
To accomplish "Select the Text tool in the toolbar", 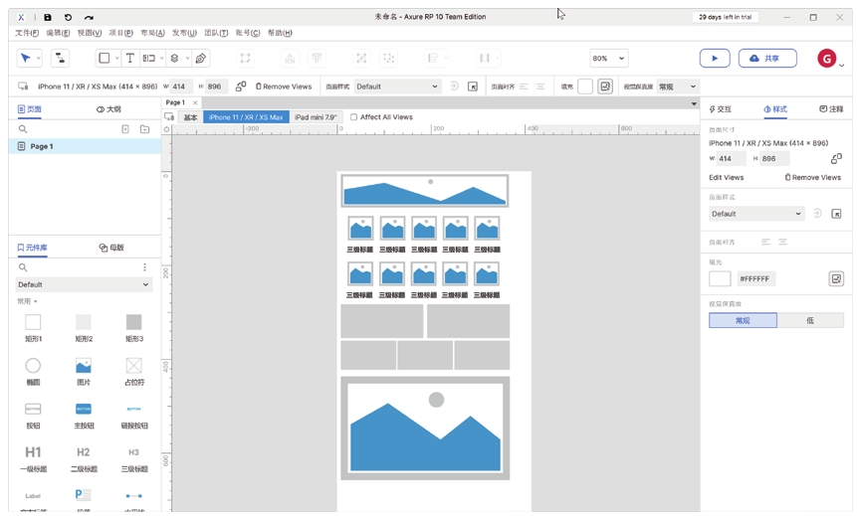I will [x=129, y=59].
